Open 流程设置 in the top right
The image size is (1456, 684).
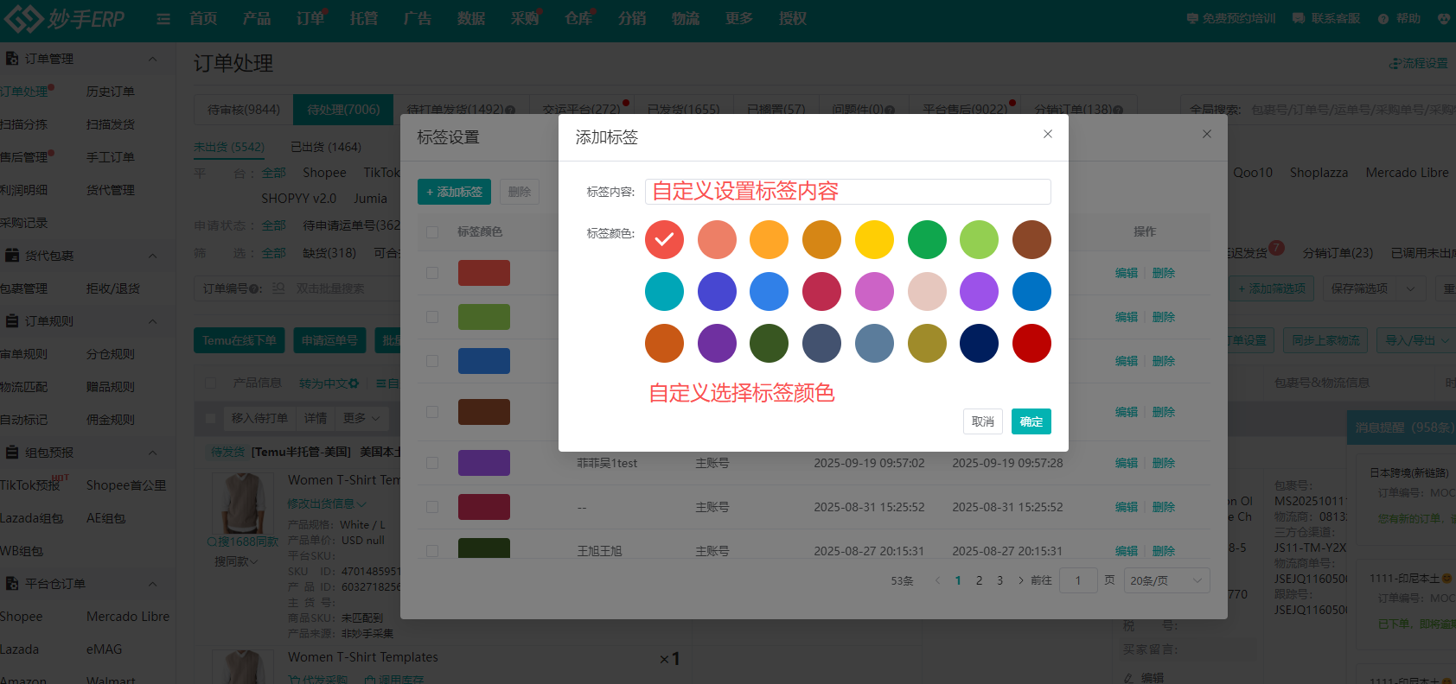tap(1418, 63)
